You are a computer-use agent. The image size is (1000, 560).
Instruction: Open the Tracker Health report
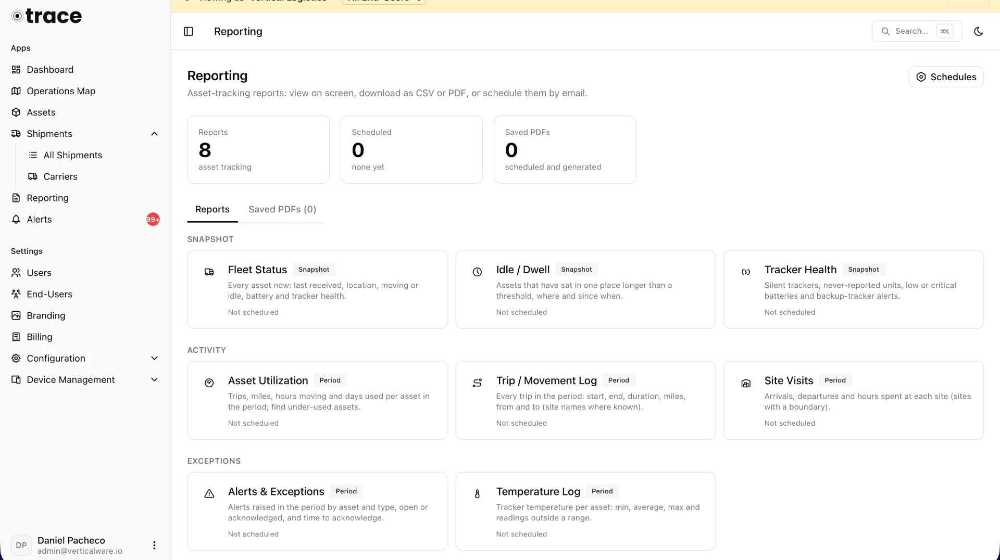click(854, 289)
